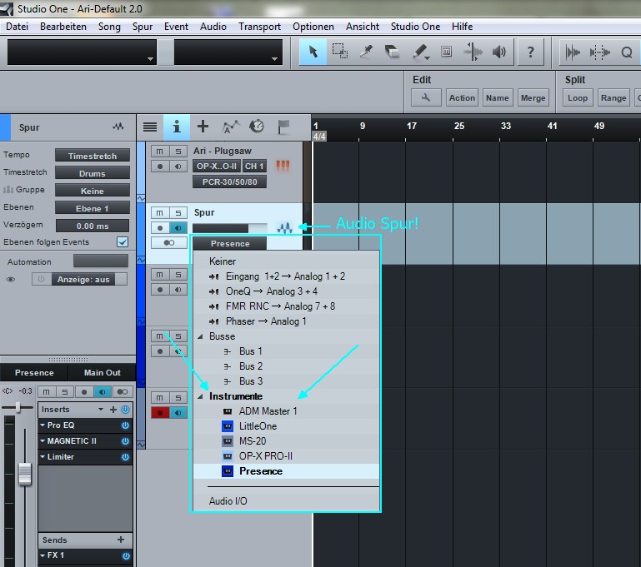This screenshot has width=641, height=567.
Task: Select Bus 2 in input list
Action: [x=286, y=366]
